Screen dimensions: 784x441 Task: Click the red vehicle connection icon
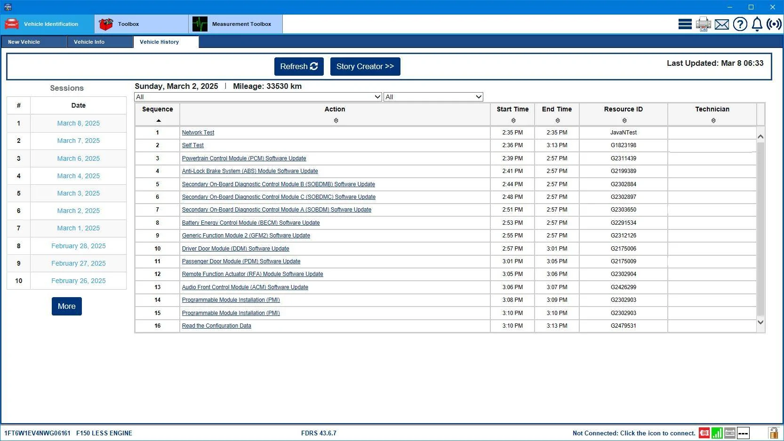click(x=704, y=433)
